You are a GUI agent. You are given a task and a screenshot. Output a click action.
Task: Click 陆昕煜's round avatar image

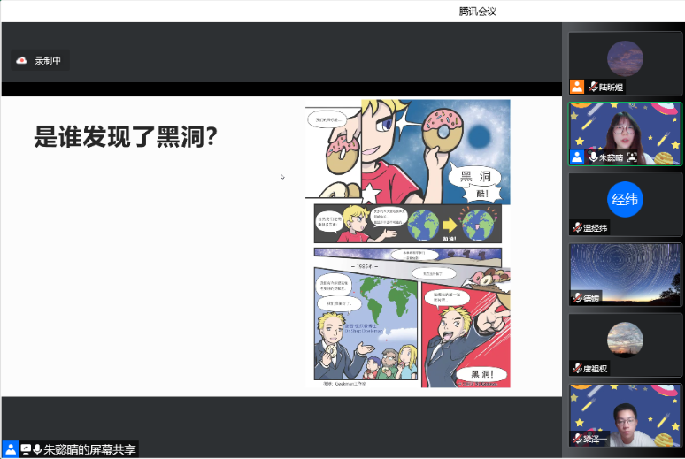pos(625,58)
